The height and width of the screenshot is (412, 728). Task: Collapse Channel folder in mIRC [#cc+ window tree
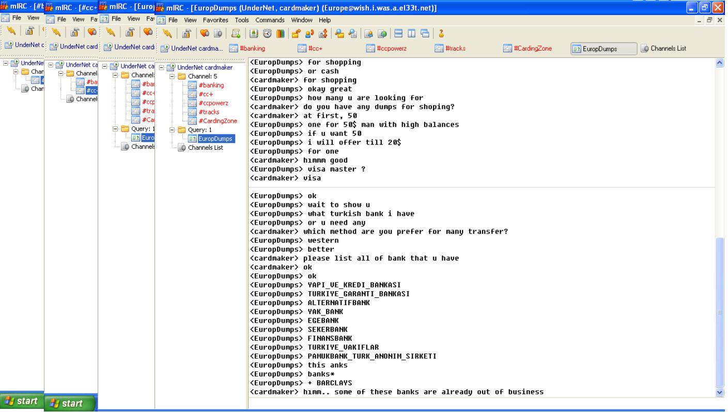60,73
